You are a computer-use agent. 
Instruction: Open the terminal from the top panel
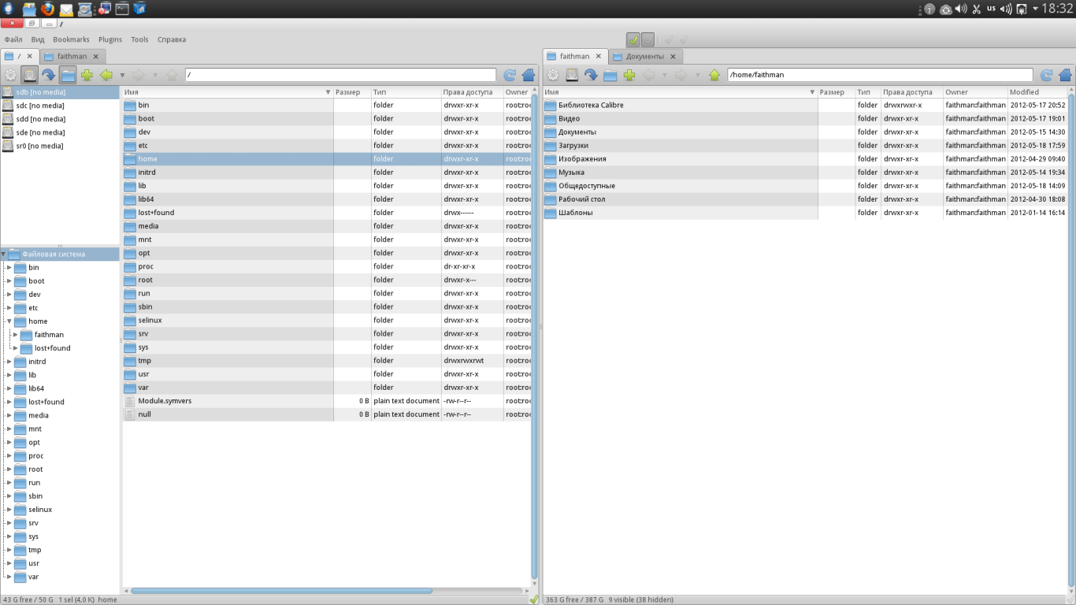121,9
